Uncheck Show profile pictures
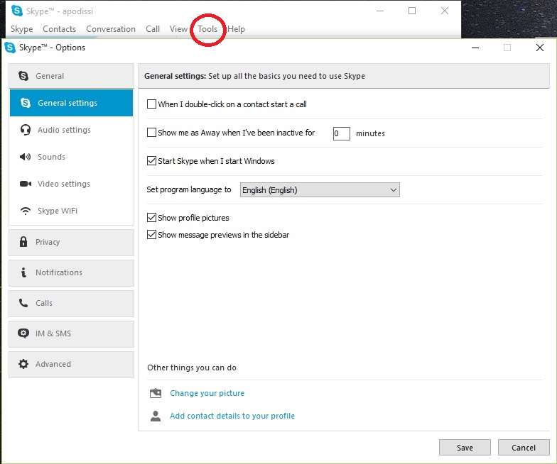Screen dimensions: 557x464 pyautogui.click(x=152, y=217)
